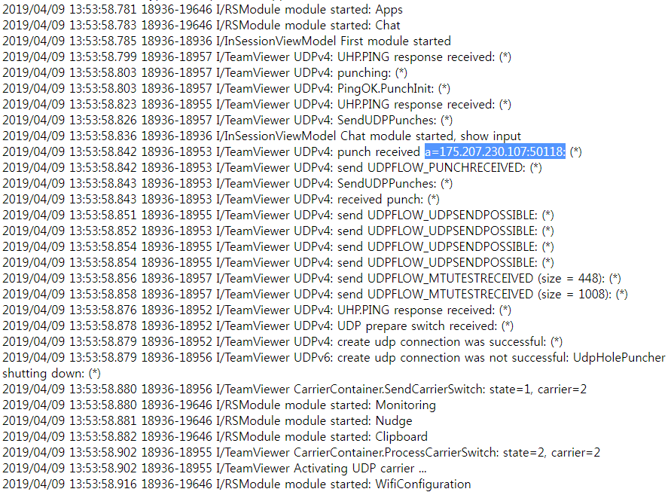Screen dimensions: 671x492
Task: Click the timestamp 13:53:58.799
Action: pyautogui.click(x=102, y=57)
